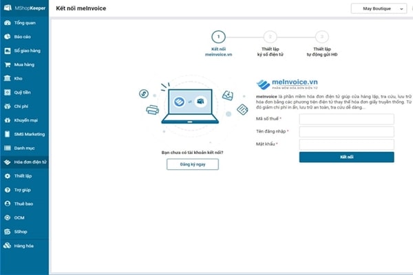Select the 5Shop icon
413x275 pixels.
pyautogui.click(x=8, y=232)
